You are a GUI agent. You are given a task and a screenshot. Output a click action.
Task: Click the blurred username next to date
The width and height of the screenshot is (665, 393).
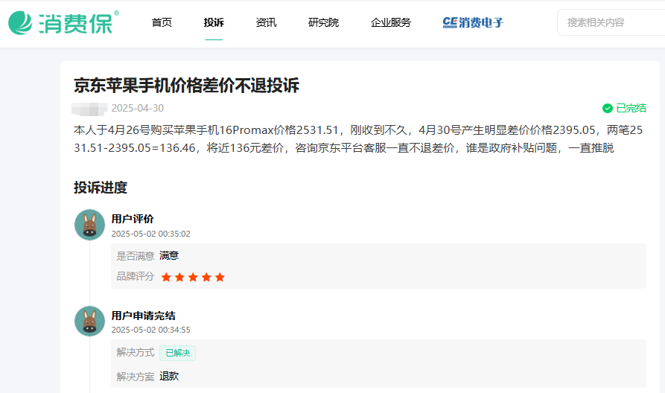point(90,108)
